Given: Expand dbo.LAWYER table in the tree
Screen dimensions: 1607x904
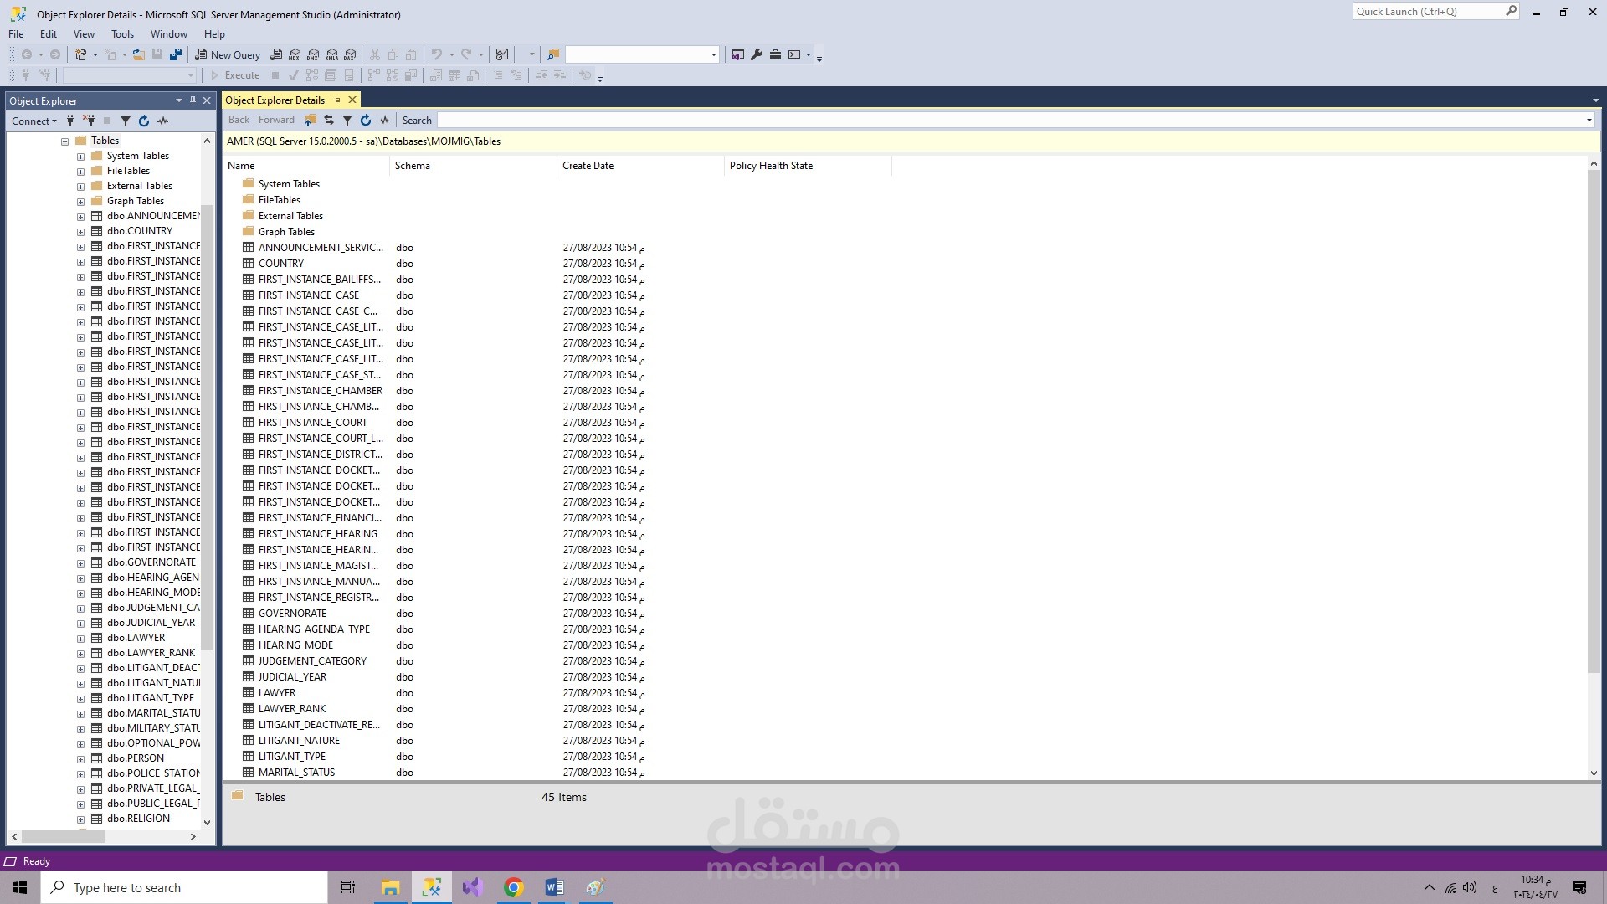Looking at the screenshot, I should [x=80, y=638].
